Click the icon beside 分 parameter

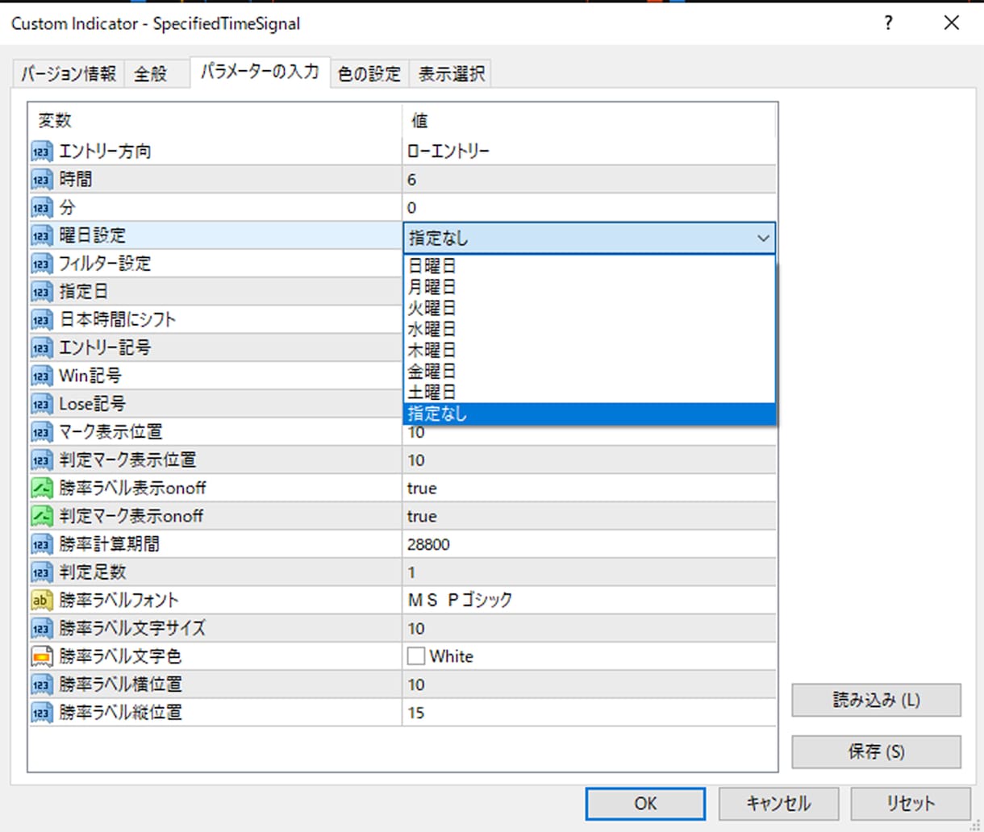coord(42,208)
